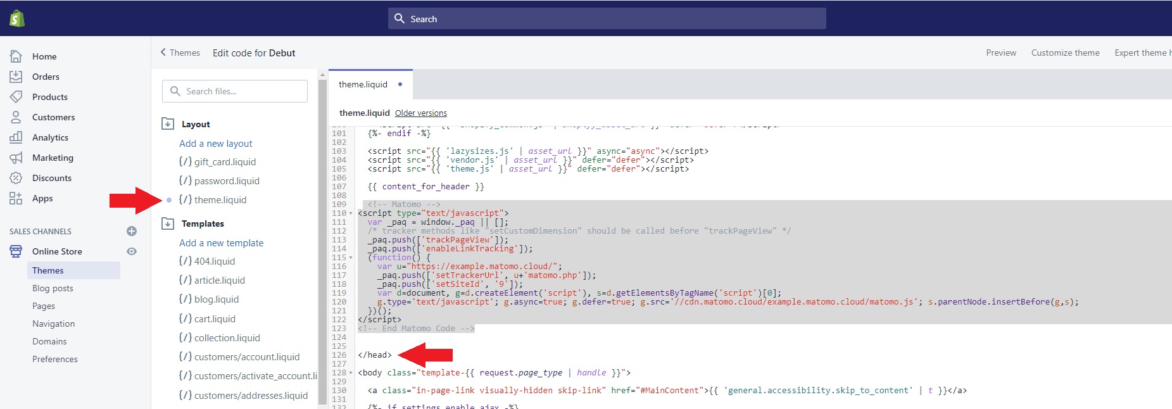Screen dimensions: 1172x409
Task: Click the Discounts badge icon
Action: click(16, 178)
